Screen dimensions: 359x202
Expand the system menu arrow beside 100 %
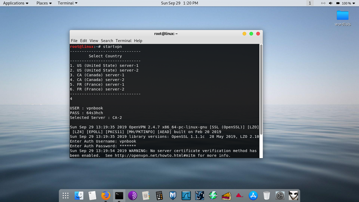pyautogui.click(x=354, y=3)
